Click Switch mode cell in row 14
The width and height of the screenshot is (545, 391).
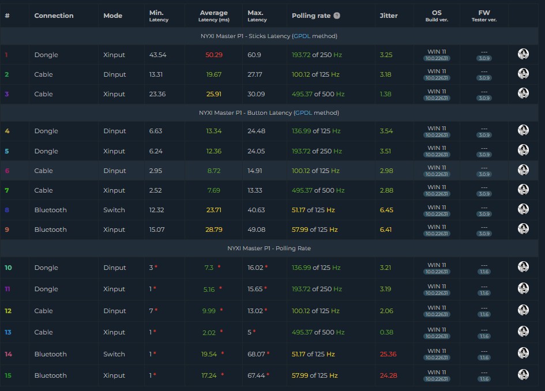coord(114,354)
